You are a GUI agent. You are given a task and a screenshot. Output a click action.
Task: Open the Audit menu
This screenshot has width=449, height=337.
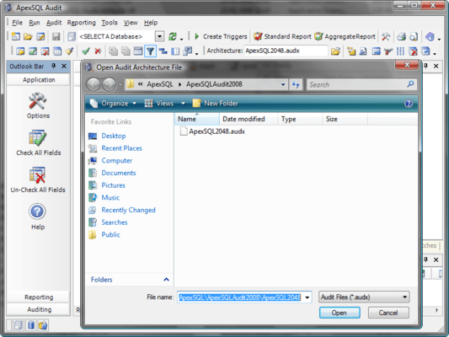click(x=54, y=23)
